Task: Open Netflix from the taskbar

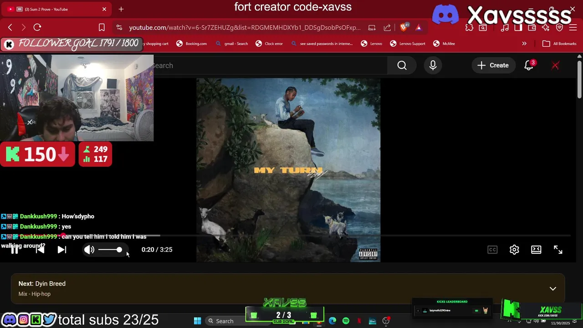Action: point(359,321)
